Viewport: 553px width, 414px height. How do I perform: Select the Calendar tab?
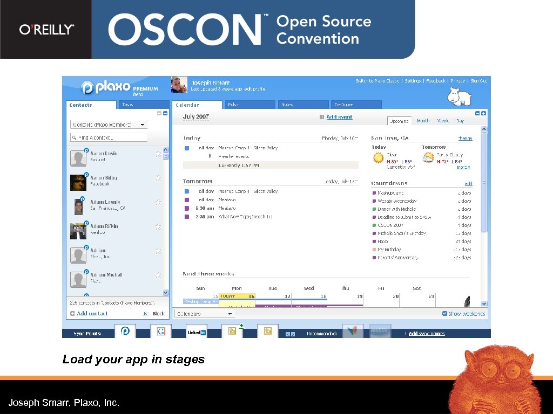tap(197, 105)
